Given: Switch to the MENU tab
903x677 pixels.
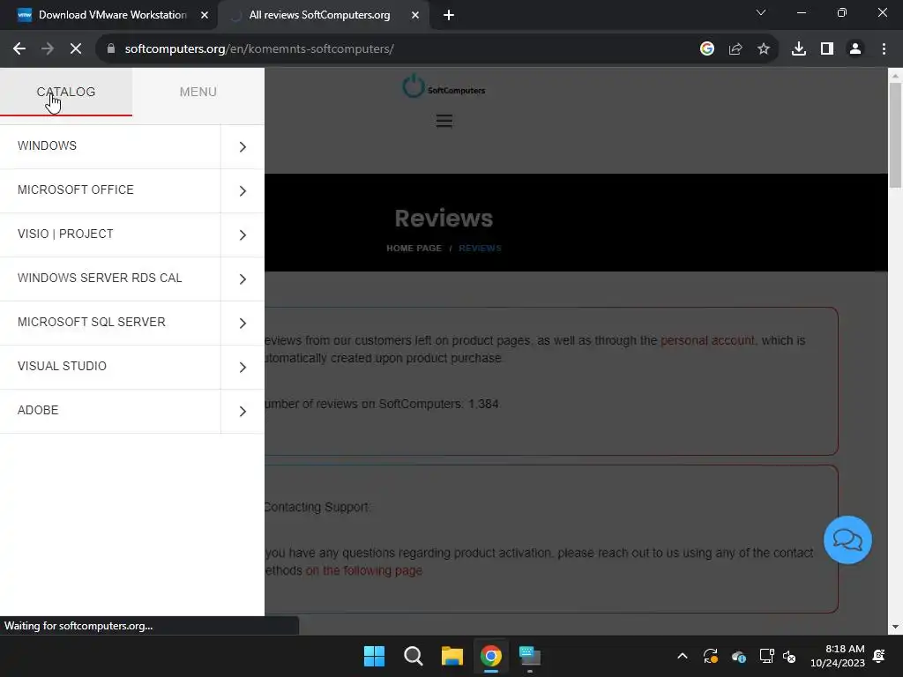Looking at the screenshot, I should tap(198, 92).
